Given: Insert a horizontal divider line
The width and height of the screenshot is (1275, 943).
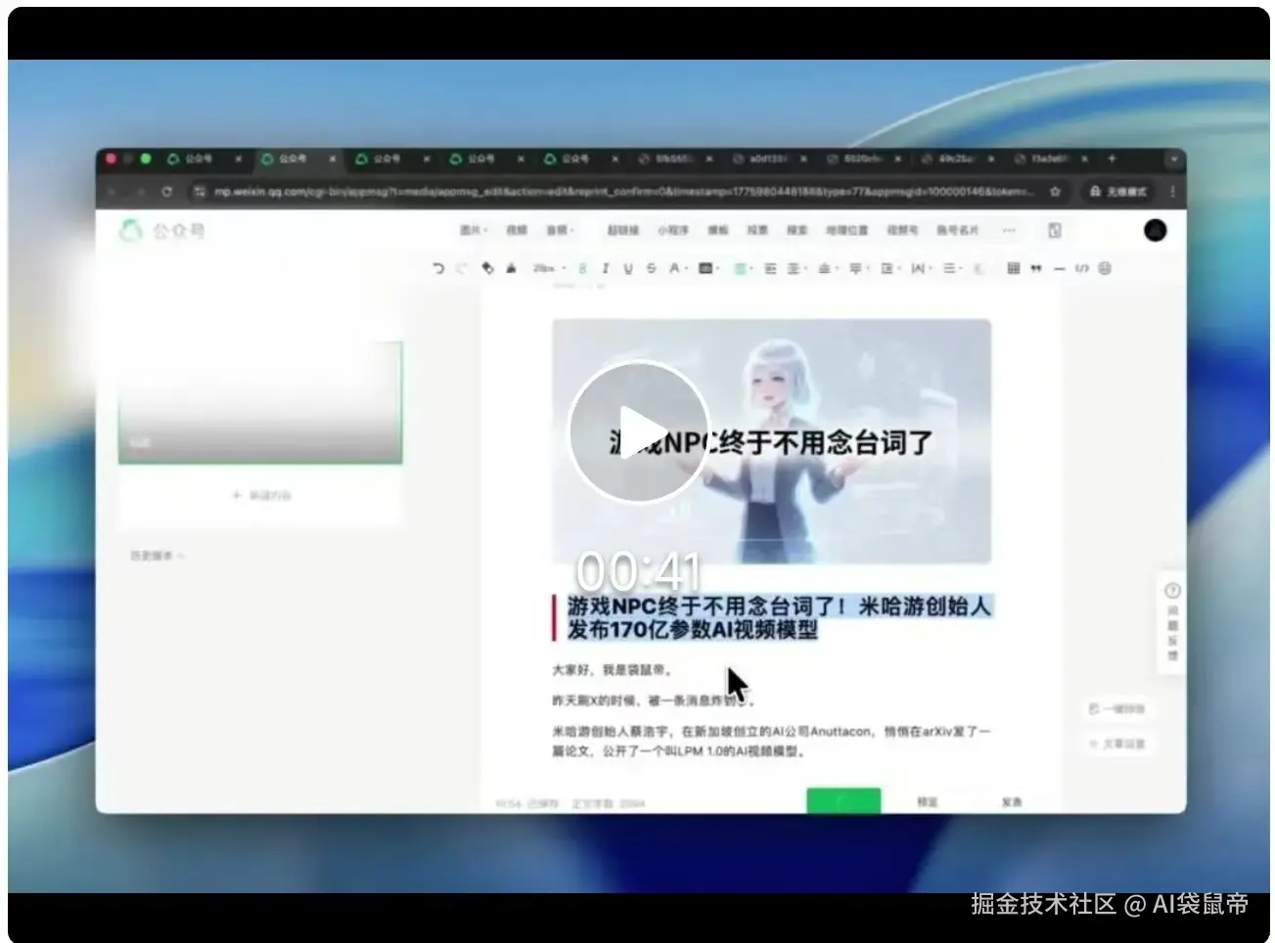Looking at the screenshot, I should pyautogui.click(x=1059, y=268).
